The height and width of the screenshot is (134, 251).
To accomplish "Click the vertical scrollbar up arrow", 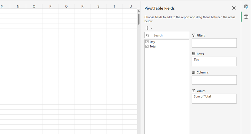I will coord(139,11).
